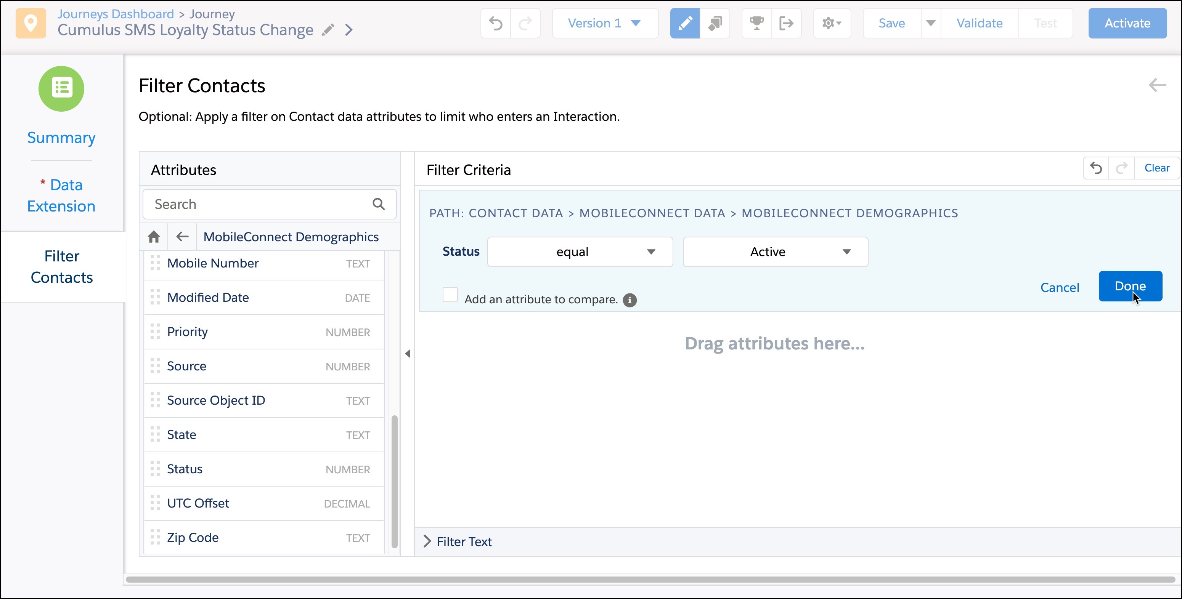Click the undo arrow in top toolbar
The image size is (1182, 599).
point(496,23)
